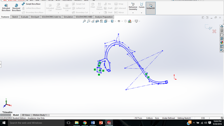
Task: Open the Evaluate tab
Action: [25, 17]
